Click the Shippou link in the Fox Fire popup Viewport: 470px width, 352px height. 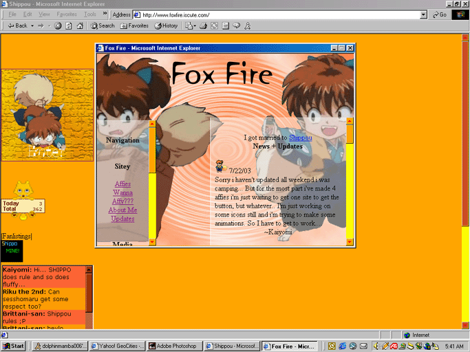300,137
